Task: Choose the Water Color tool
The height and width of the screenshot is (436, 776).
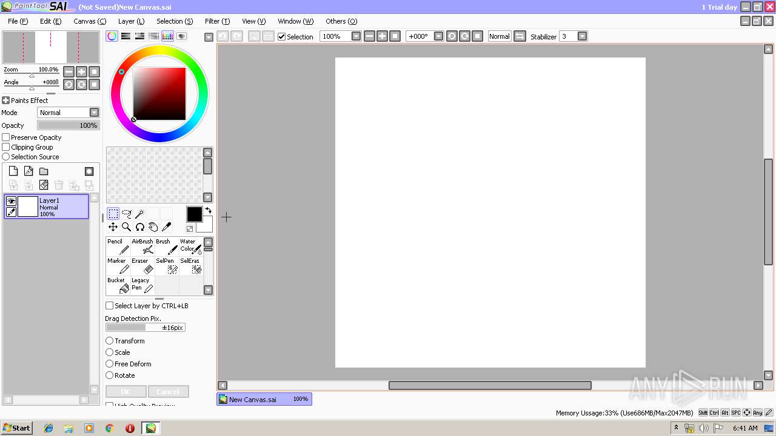Action: pos(191,246)
